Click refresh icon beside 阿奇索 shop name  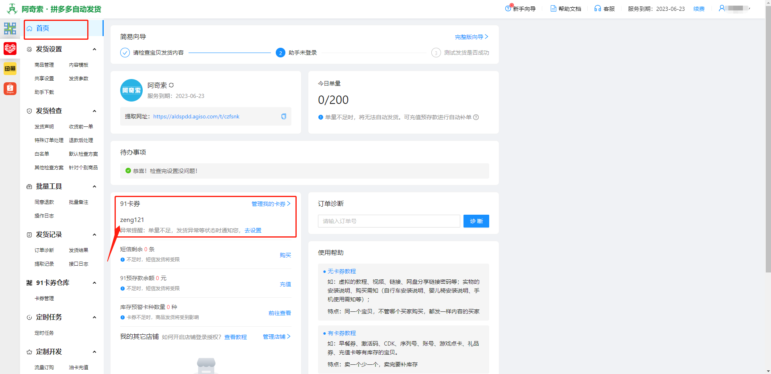171,85
